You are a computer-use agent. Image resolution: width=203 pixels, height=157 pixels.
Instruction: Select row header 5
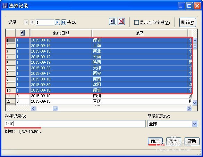point(11,63)
